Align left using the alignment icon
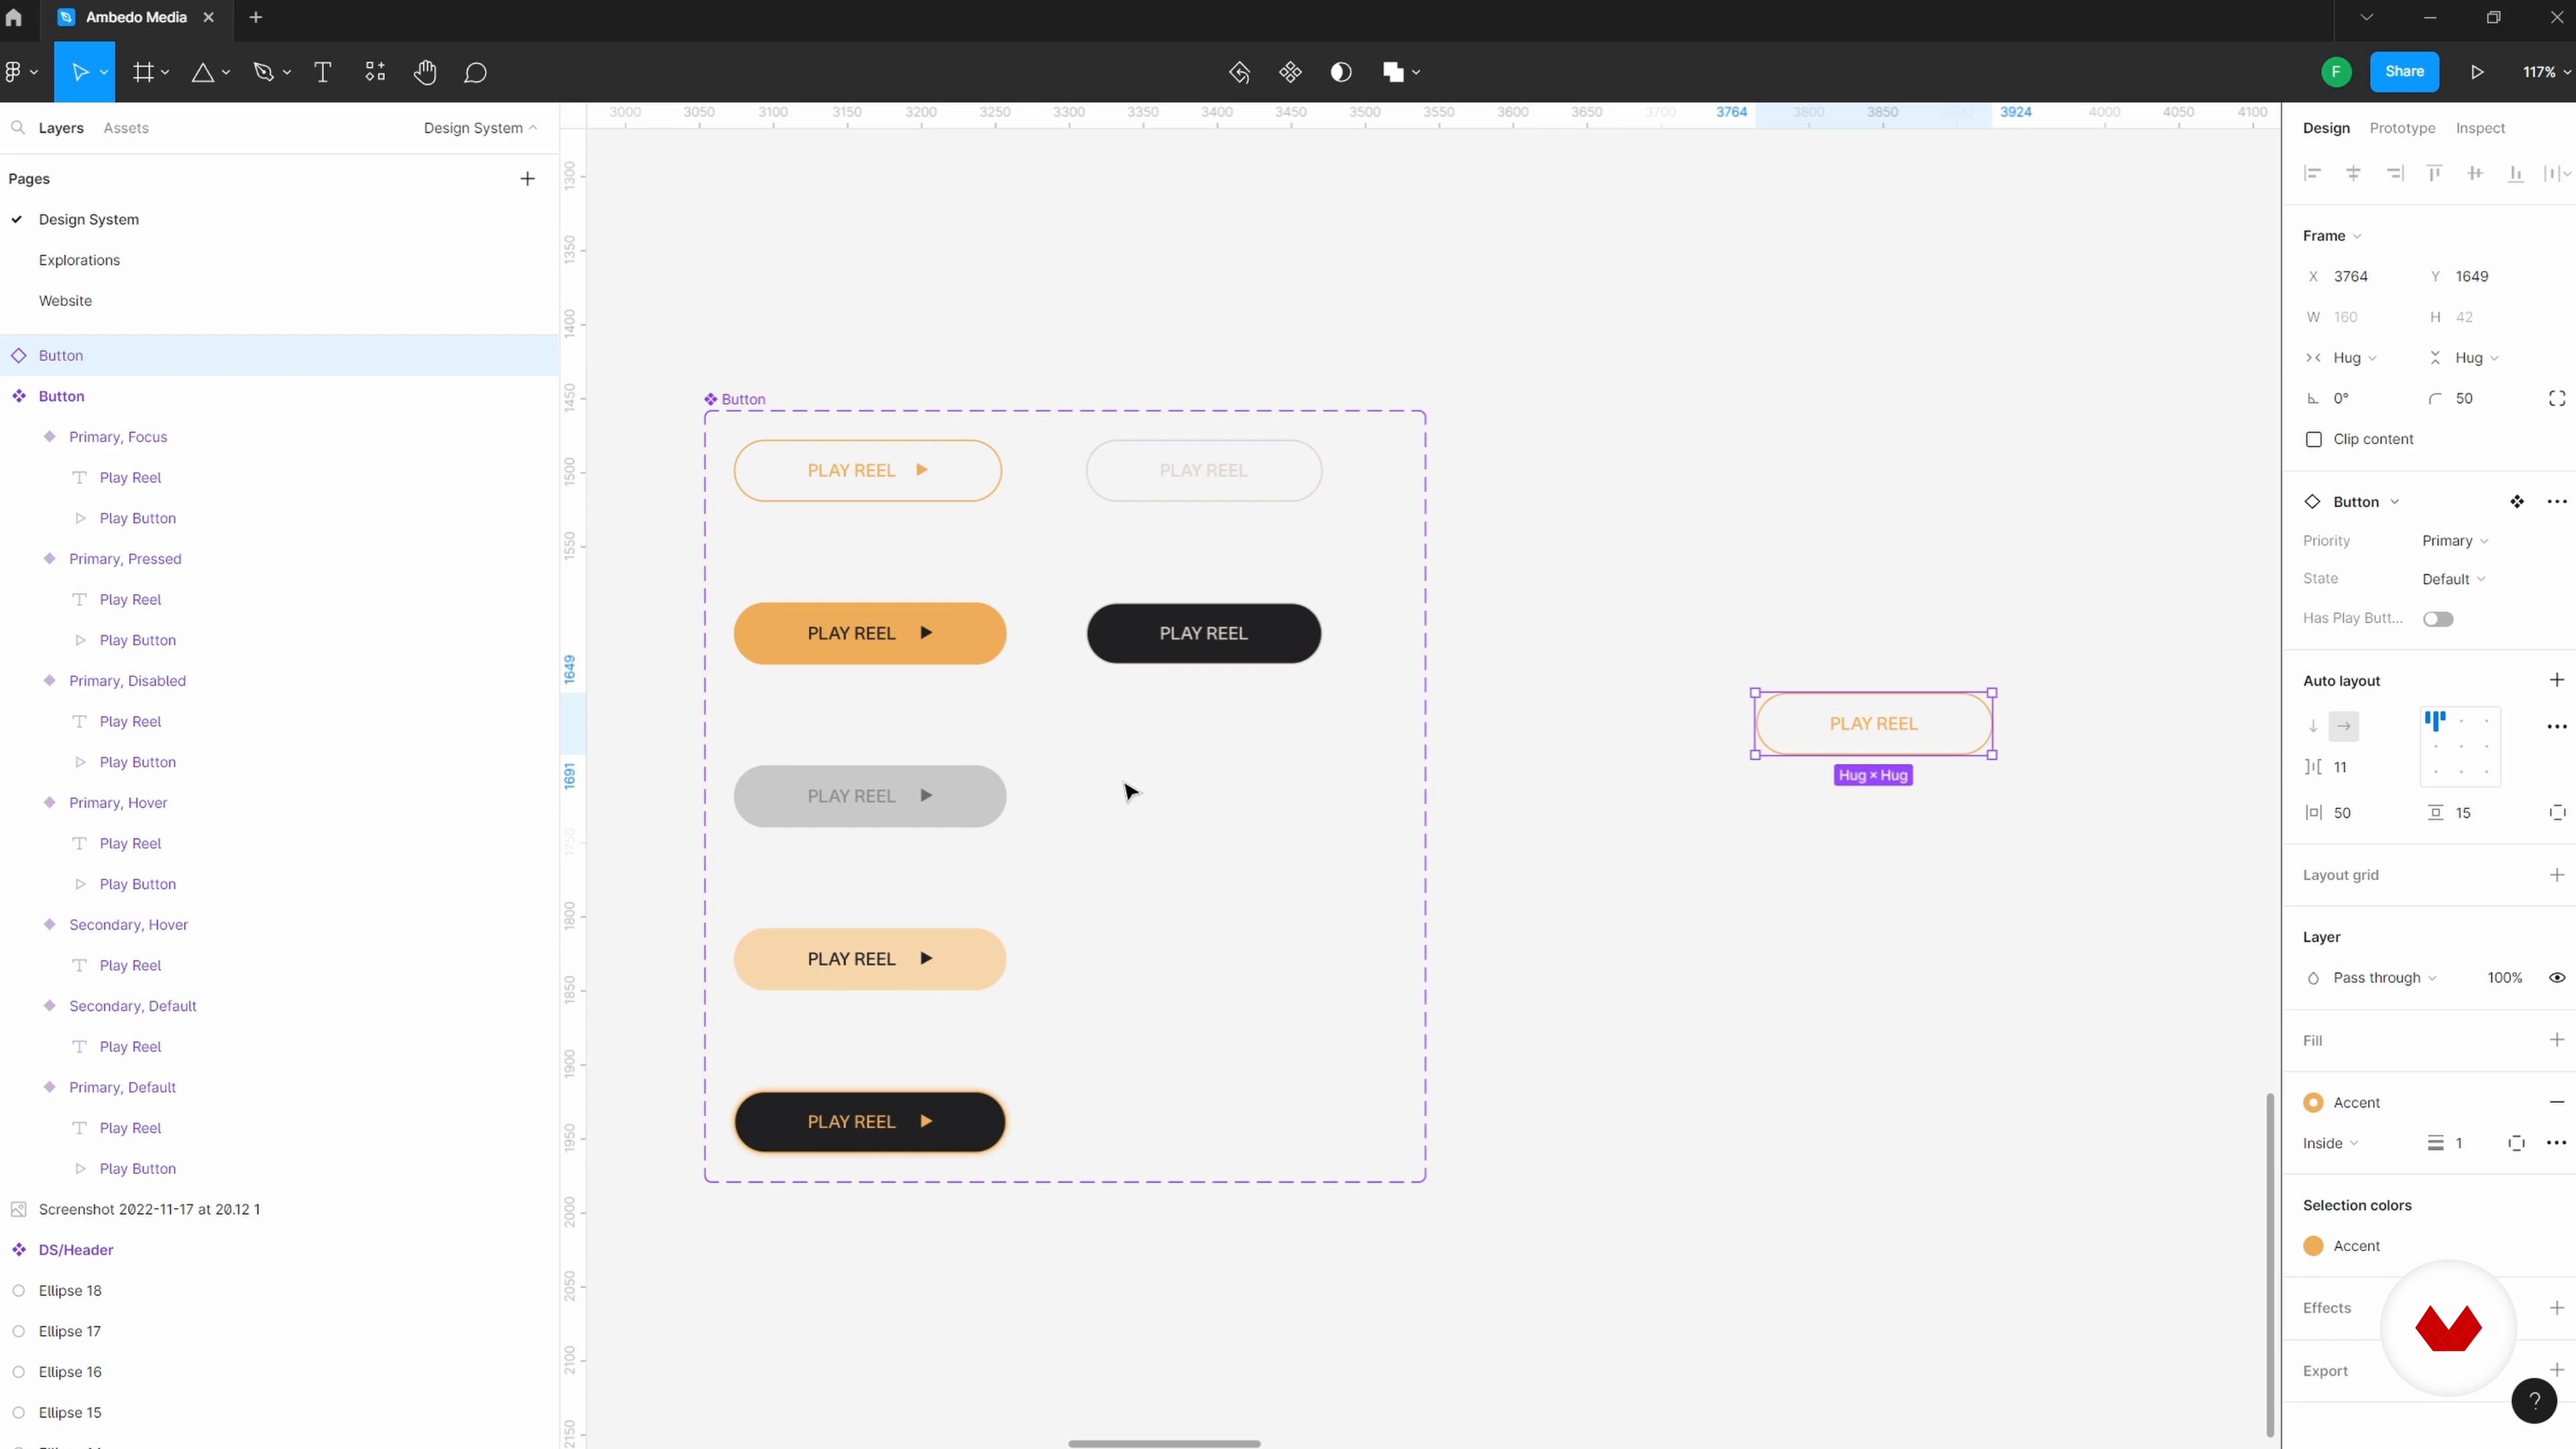The width and height of the screenshot is (2576, 1449). [x=2312, y=174]
